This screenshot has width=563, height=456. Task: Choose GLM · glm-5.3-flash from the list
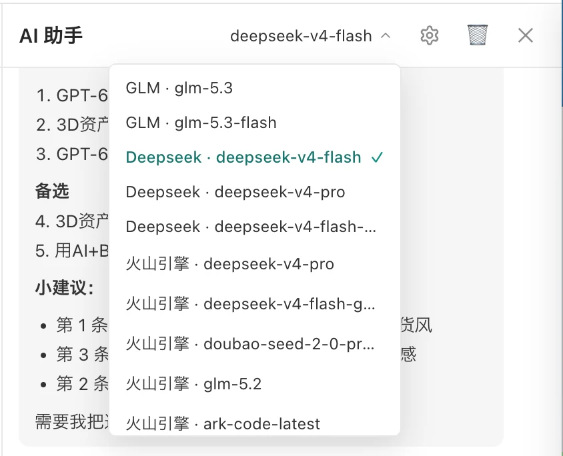[255, 123]
